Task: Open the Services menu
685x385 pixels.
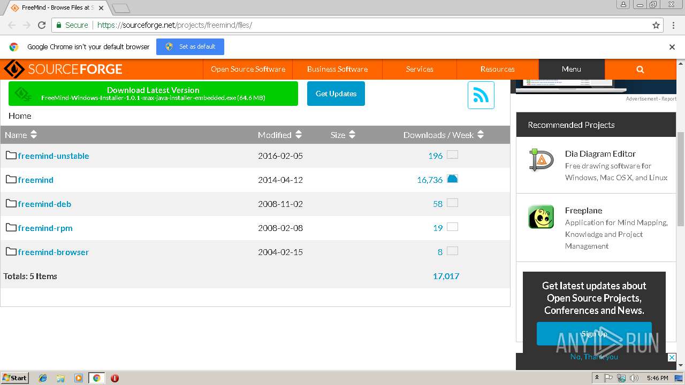Action: coord(420,69)
